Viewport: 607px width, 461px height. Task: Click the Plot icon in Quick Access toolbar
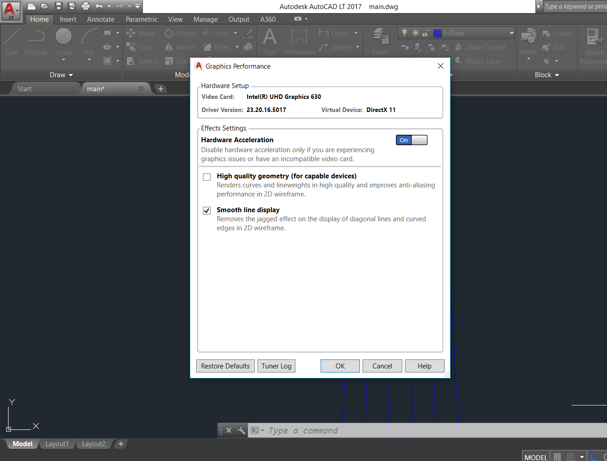point(85,6)
